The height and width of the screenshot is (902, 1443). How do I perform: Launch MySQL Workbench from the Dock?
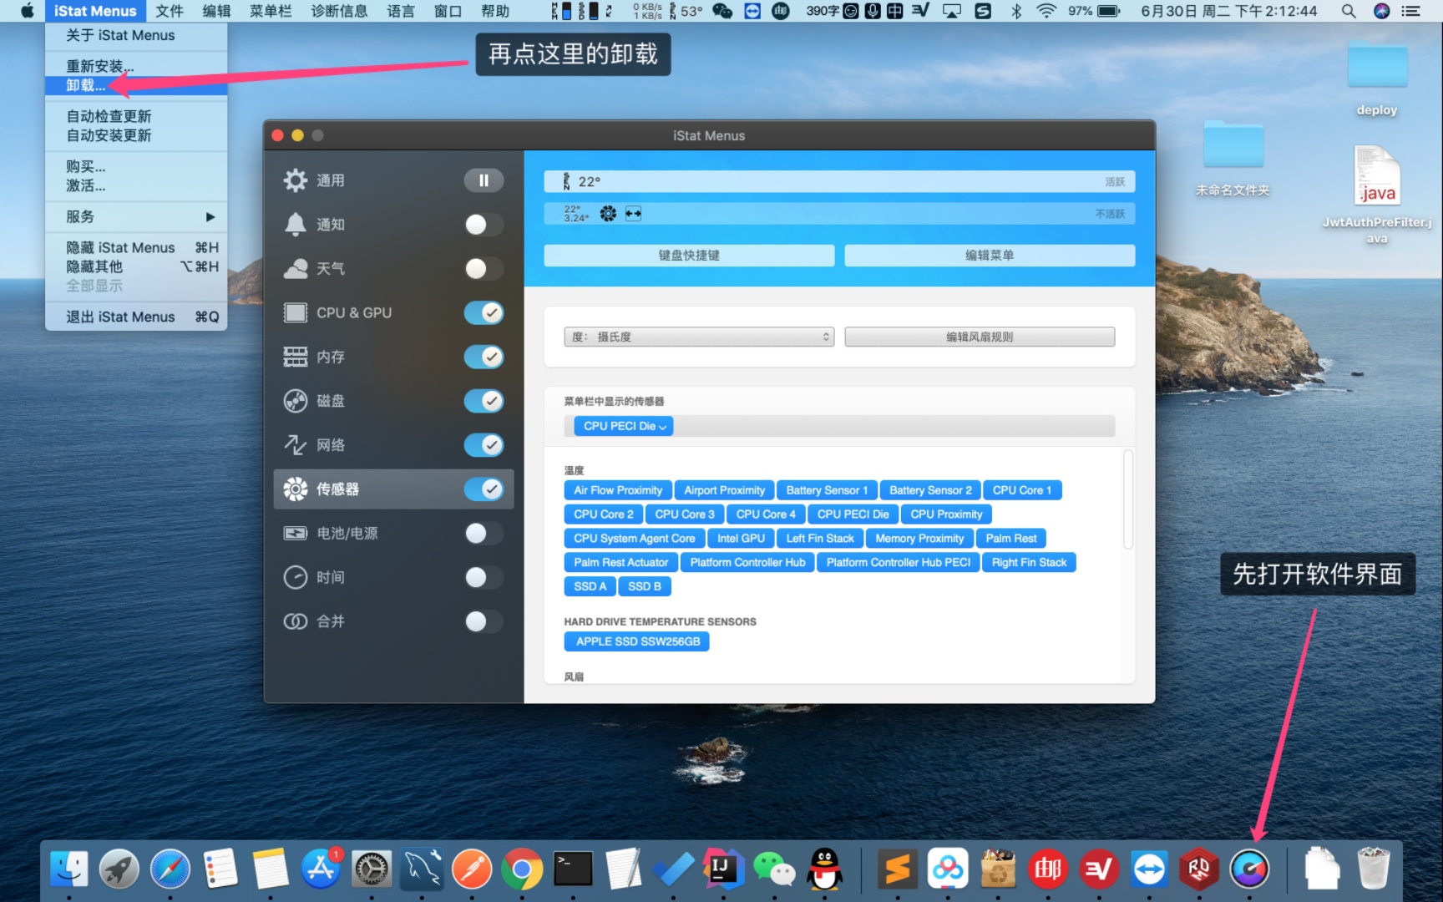click(x=422, y=869)
